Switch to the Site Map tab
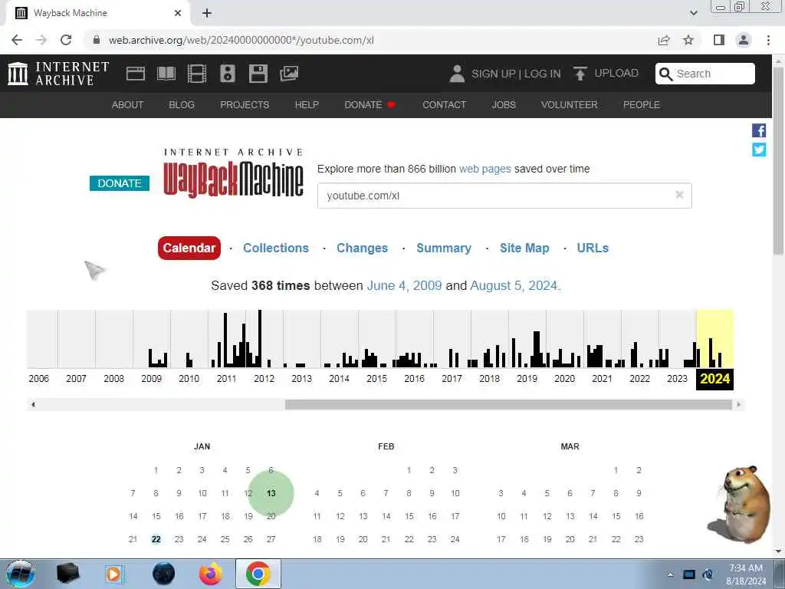The height and width of the screenshot is (589, 785). pos(524,248)
